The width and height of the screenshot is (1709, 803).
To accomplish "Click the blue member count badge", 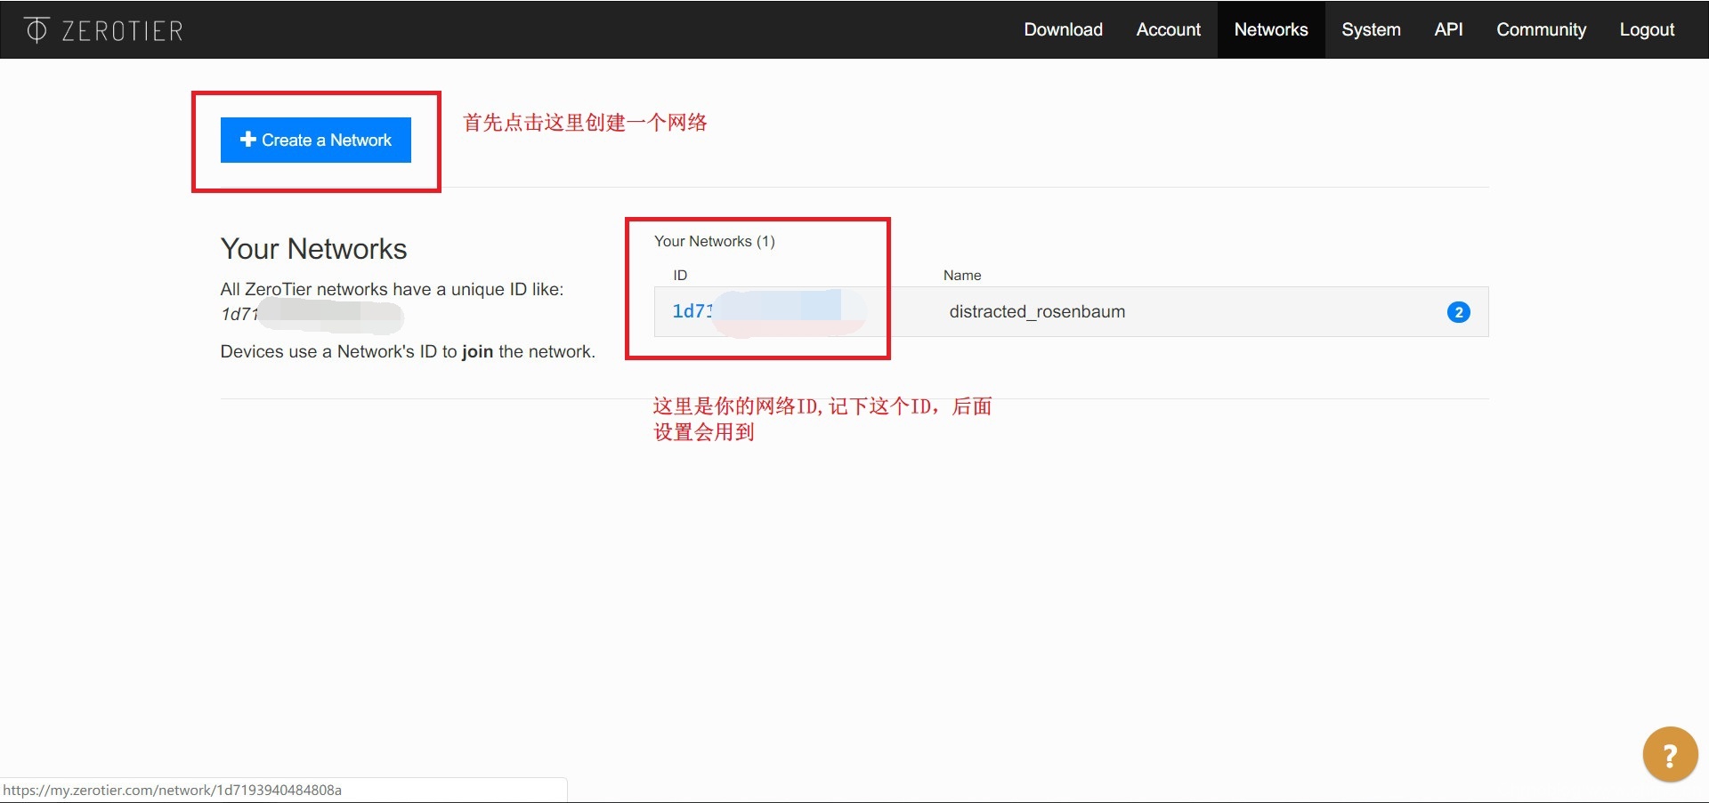I will point(1458,312).
